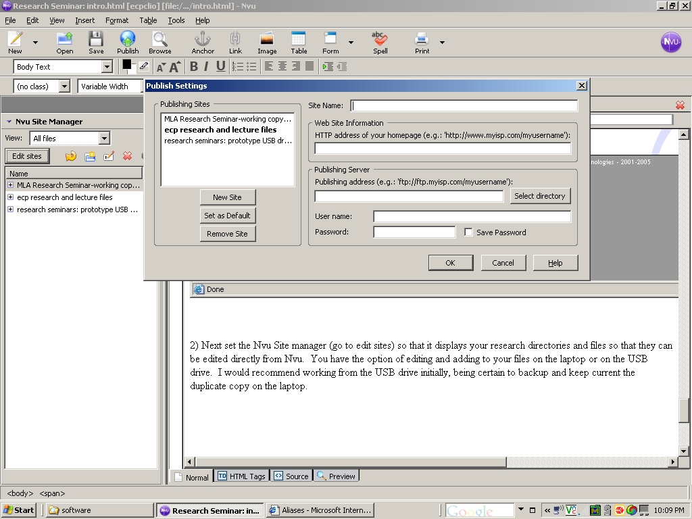Open the Spell check tool

point(380,39)
